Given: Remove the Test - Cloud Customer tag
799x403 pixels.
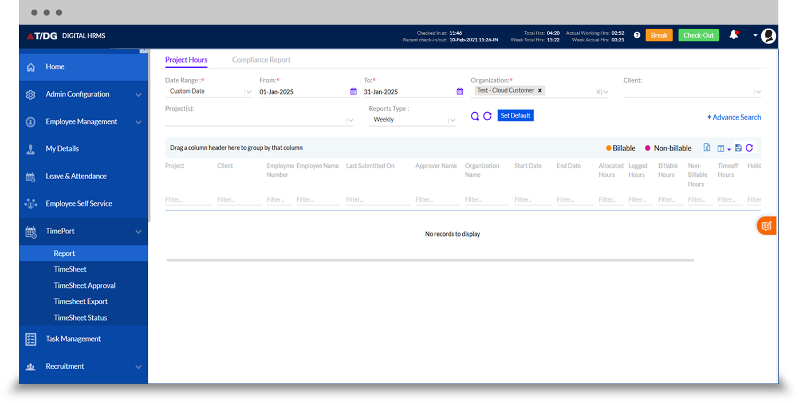Looking at the screenshot, I should (540, 90).
